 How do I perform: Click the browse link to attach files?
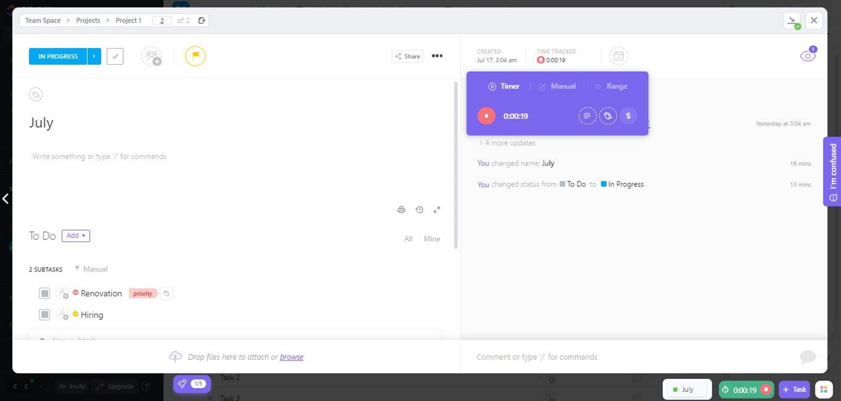point(291,357)
